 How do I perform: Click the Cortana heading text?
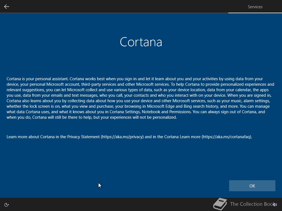pos(141,42)
